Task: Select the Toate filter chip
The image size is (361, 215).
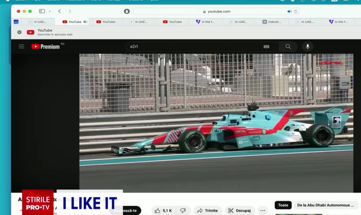Action: pos(283,205)
